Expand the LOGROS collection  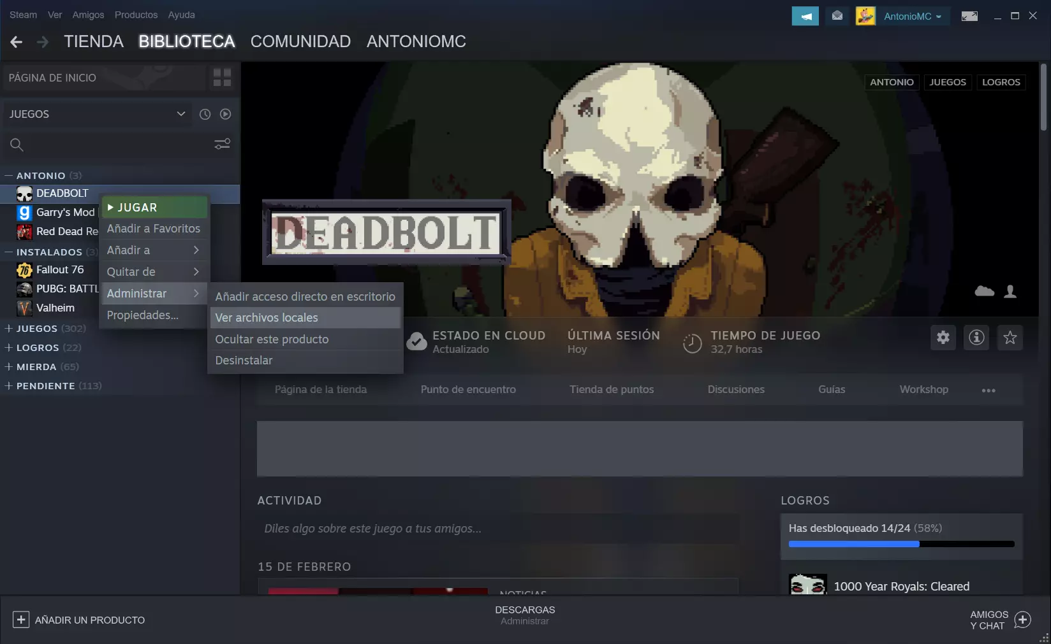(9, 348)
